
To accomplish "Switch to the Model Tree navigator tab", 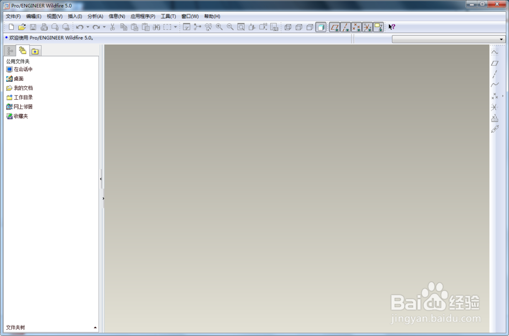I will (x=10, y=51).
